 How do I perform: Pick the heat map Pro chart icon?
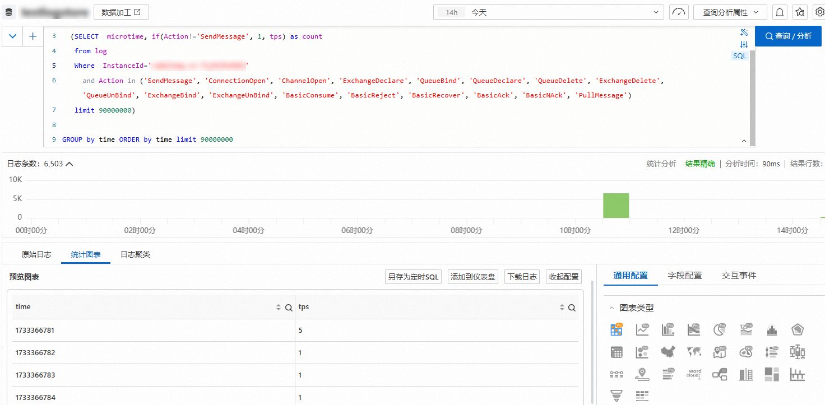point(746,352)
